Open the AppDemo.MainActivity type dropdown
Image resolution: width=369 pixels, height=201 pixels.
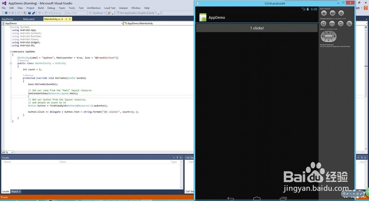[x=159, y=23]
